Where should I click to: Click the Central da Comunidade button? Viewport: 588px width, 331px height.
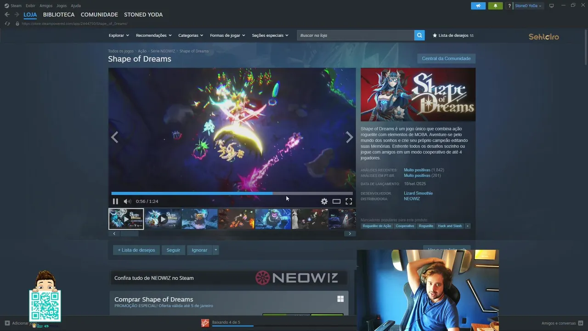coord(446,58)
